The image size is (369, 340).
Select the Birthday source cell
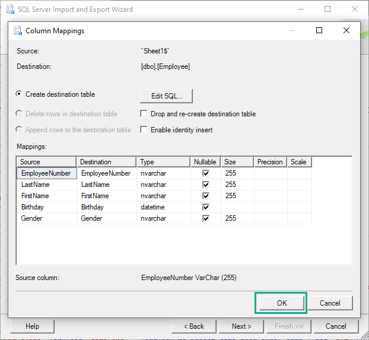point(47,207)
